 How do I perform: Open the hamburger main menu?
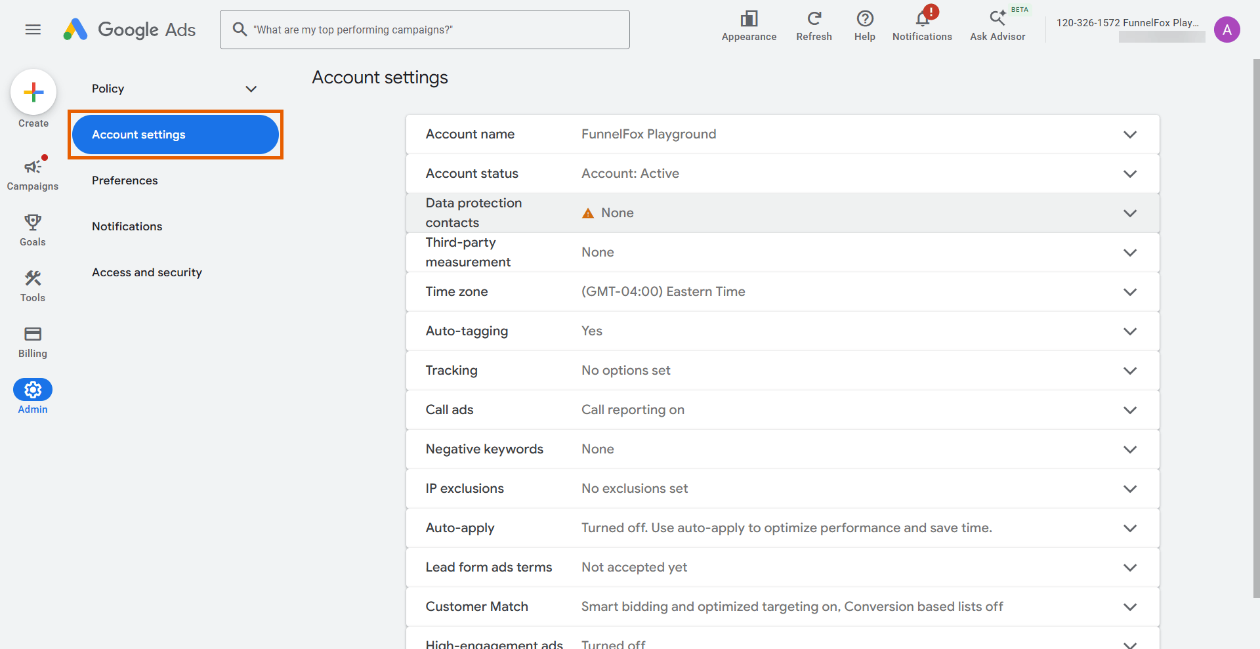33,30
